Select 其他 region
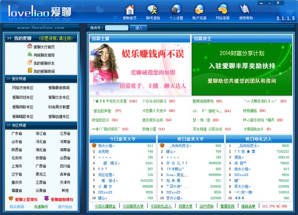The width and height of the screenshot is (298, 215). point(65,190)
